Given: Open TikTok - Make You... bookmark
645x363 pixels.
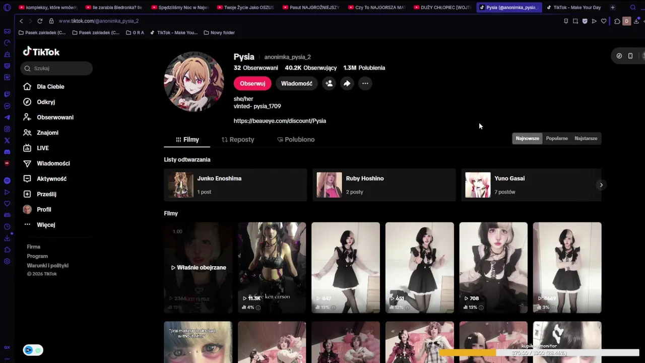Looking at the screenshot, I should click(x=174, y=33).
